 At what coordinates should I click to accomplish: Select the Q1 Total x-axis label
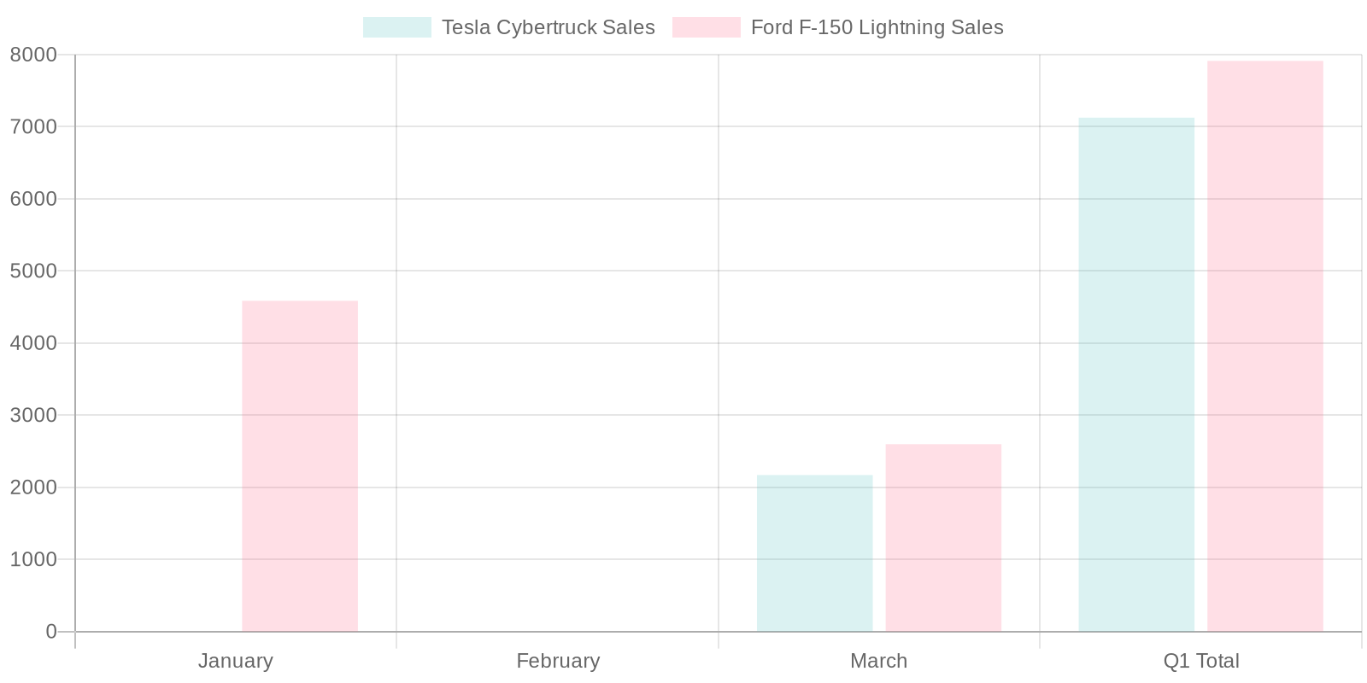pyautogui.click(x=1200, y=661)
